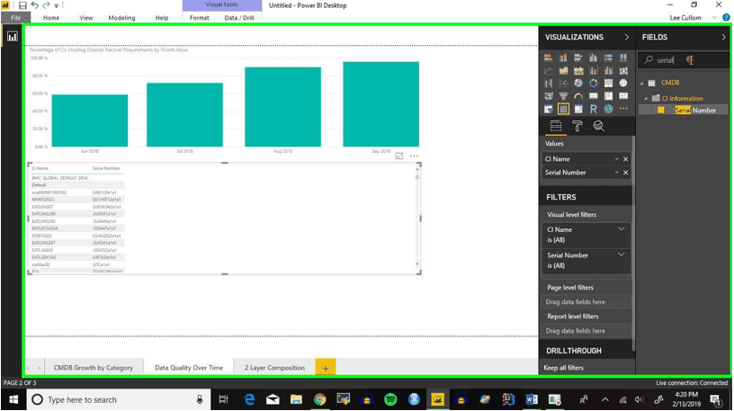The width and height of the screenshot is (734, 411).
Task: Select the Ribbon chart visual
Action: coord(623,71)
